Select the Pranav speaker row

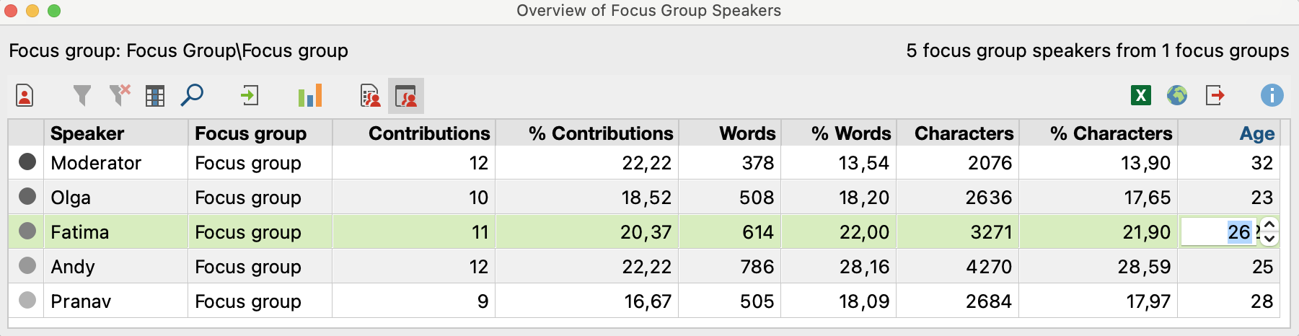(644, 301)
